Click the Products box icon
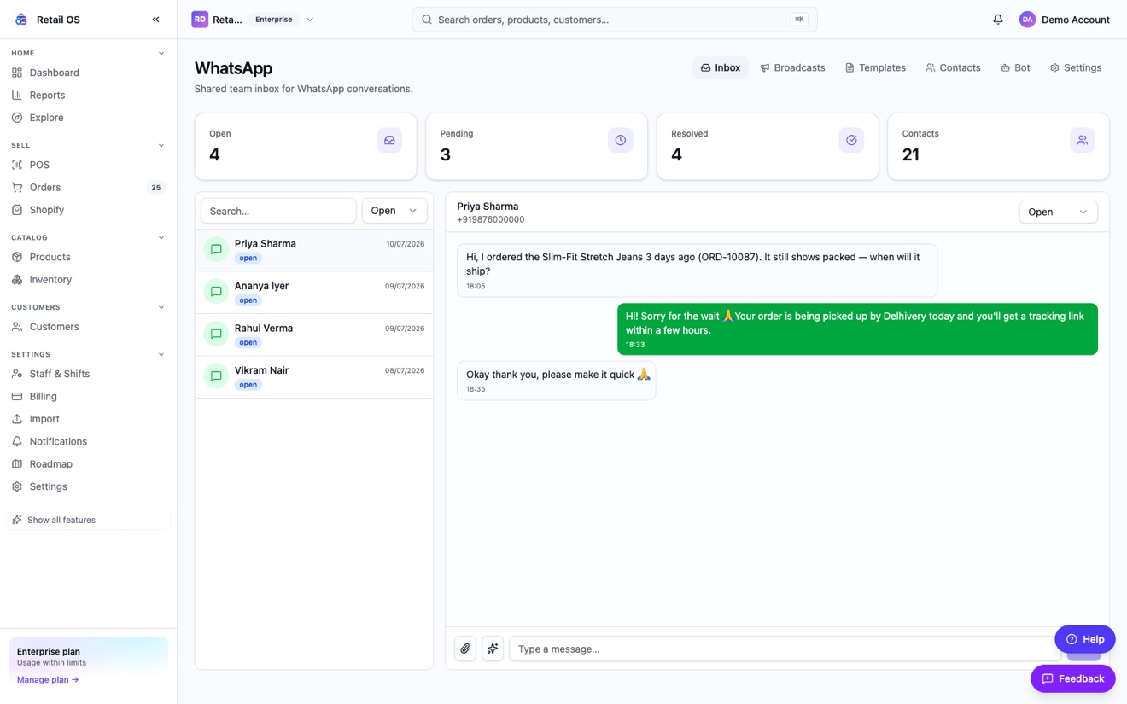This screenshot has width=1127, height=704. tap(17, 257)
